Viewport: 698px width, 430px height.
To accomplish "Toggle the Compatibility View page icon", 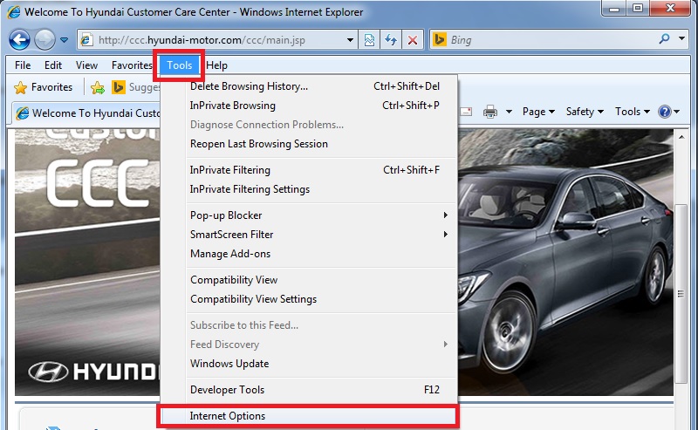I will coord(369,40).
